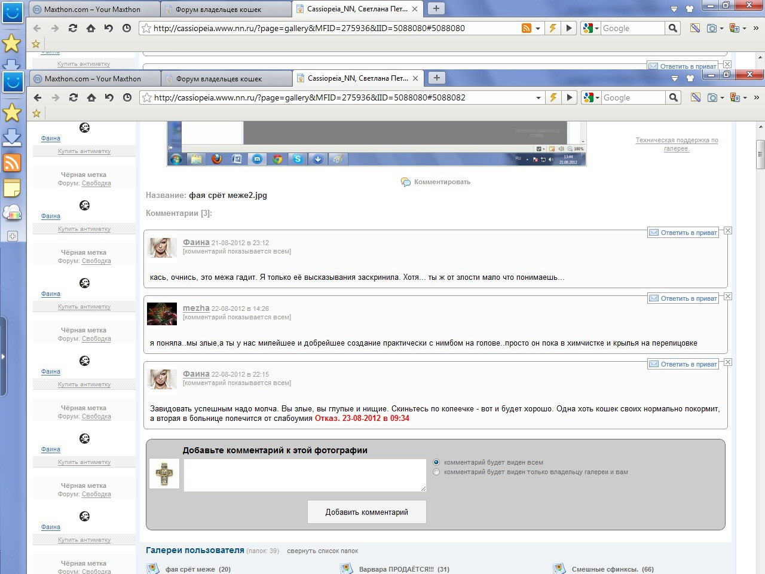Image resolution: width=765 pixels, height=574 pixels.
Task: Click favorites bar star in front window
Action: 36,113
